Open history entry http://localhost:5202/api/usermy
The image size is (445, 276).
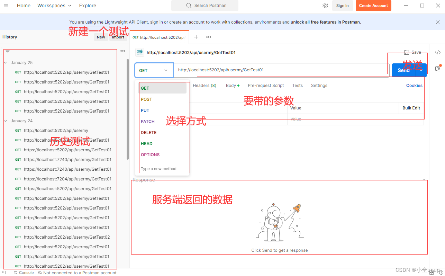56,131
